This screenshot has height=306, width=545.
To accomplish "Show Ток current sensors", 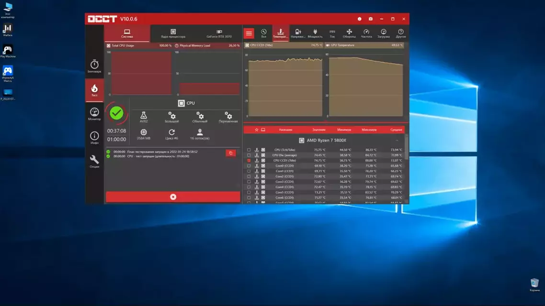I will 332,33.
